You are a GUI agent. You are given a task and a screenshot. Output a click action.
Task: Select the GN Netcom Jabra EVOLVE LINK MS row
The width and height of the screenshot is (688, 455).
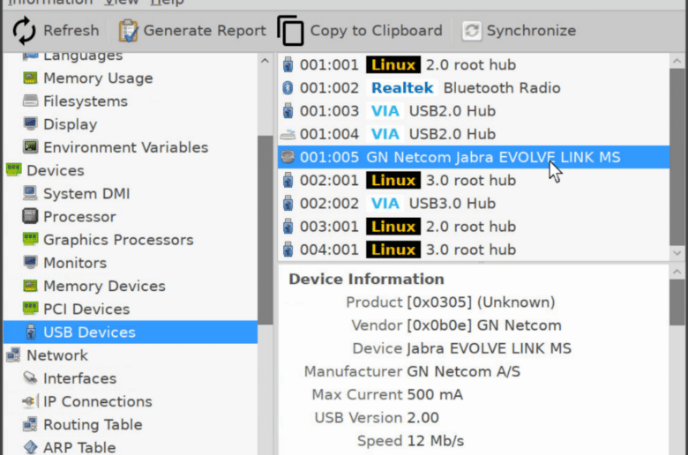[x=474, y=157]
